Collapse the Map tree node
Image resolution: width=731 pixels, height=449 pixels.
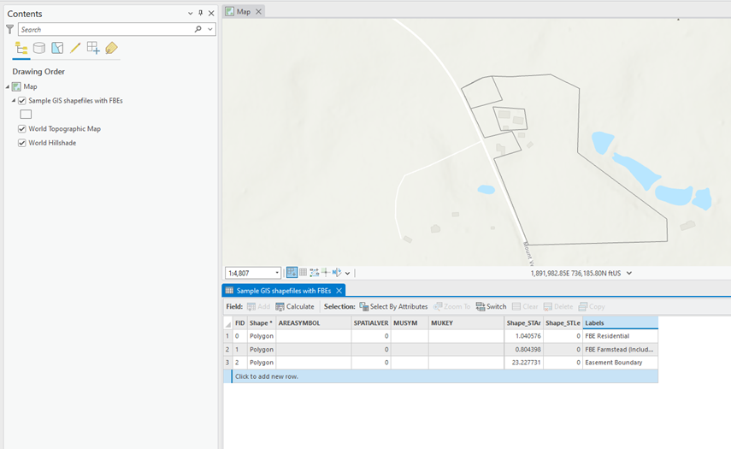tap(8, 86)
